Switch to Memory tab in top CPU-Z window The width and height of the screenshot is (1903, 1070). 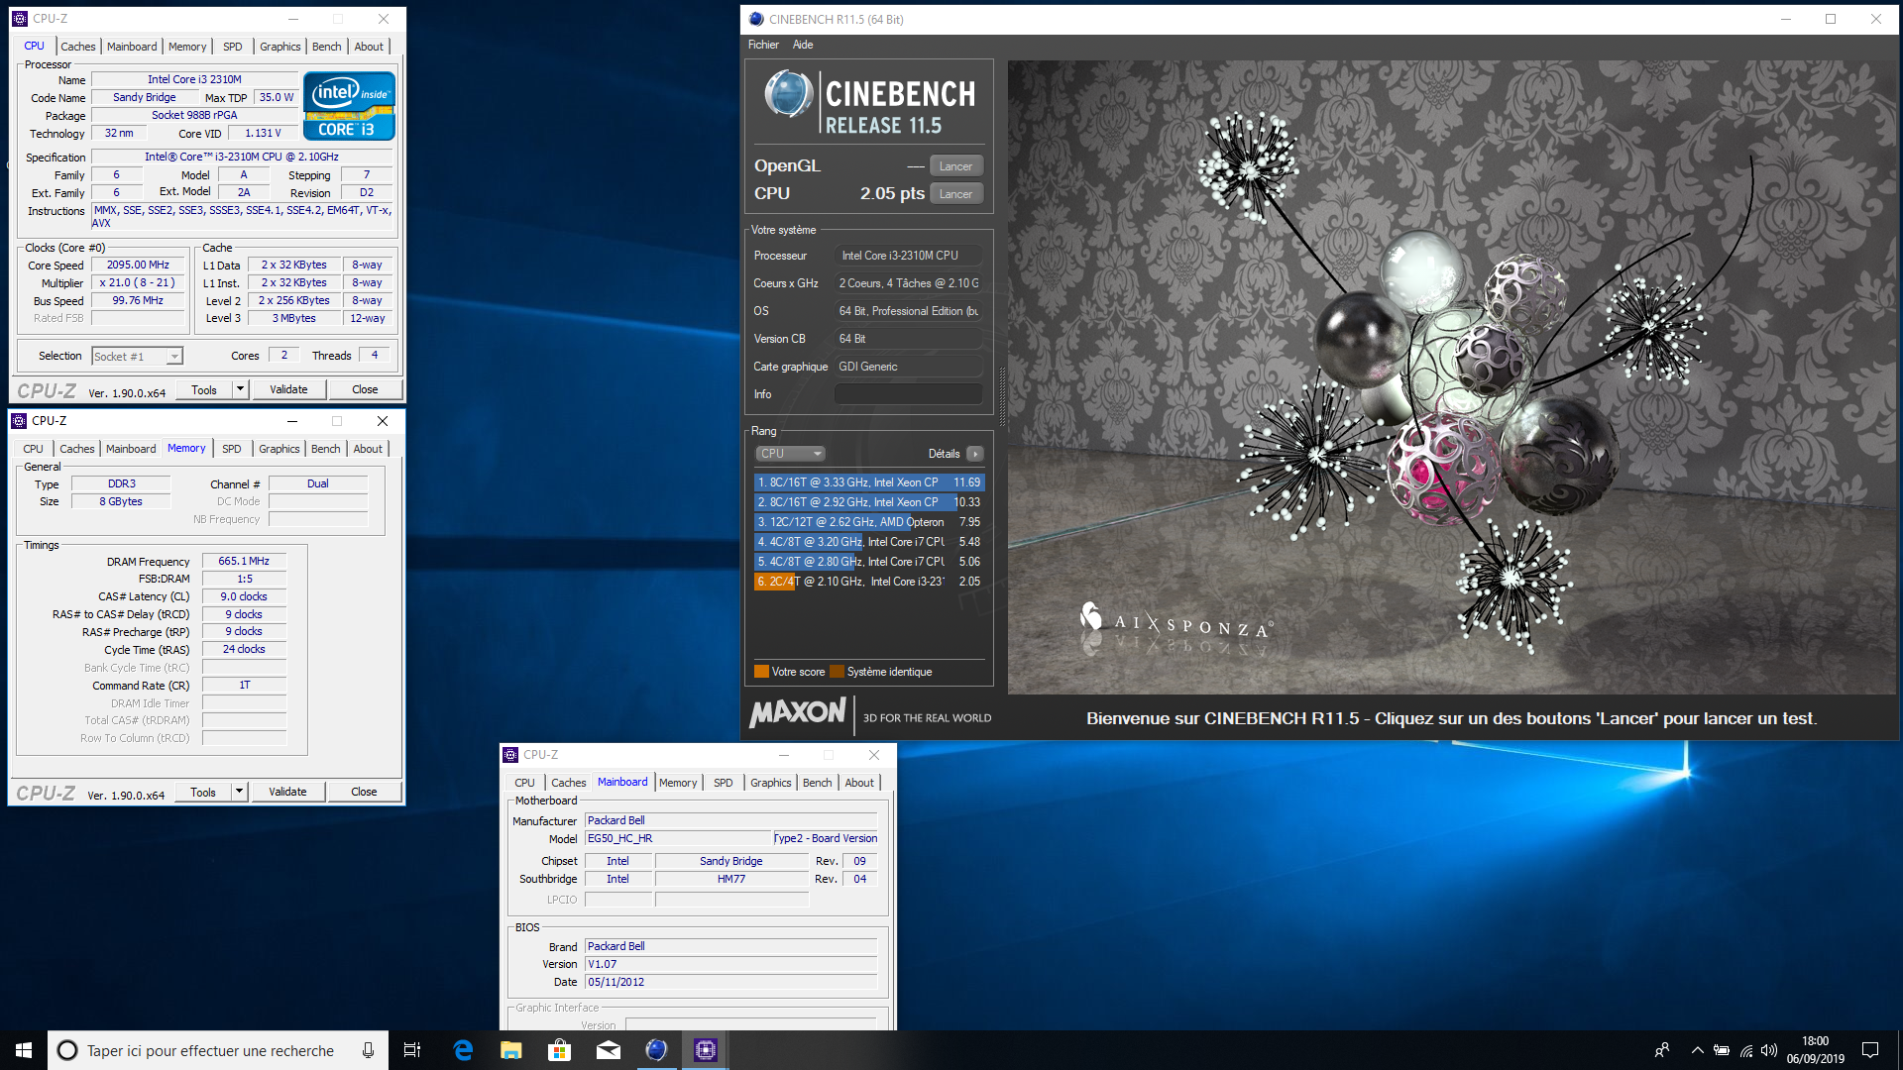[187, 47]
